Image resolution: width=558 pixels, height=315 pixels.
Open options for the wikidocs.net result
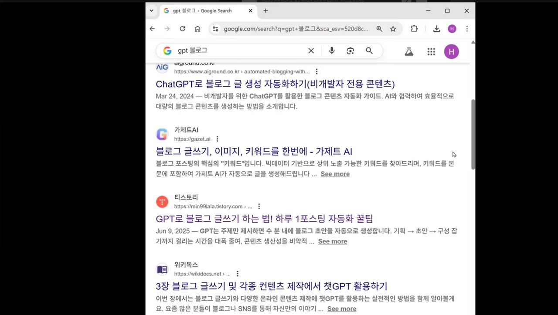click(238, 274)
